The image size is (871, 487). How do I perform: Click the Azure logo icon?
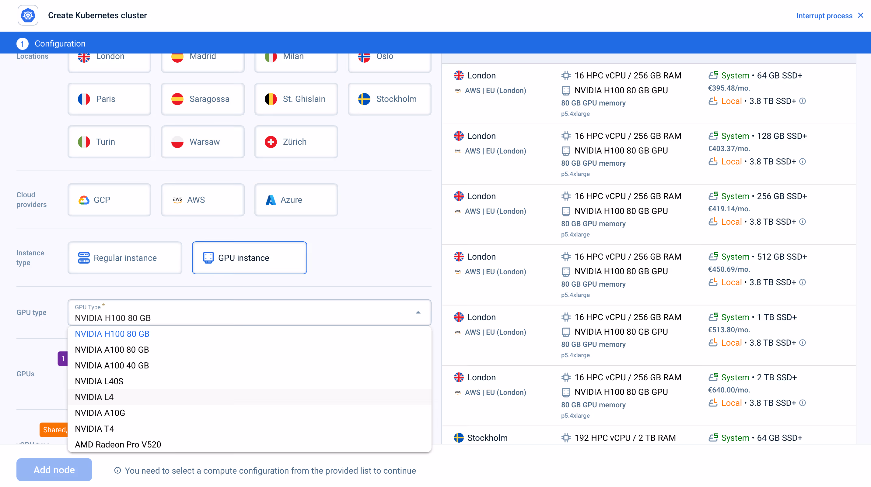point(271,200)
